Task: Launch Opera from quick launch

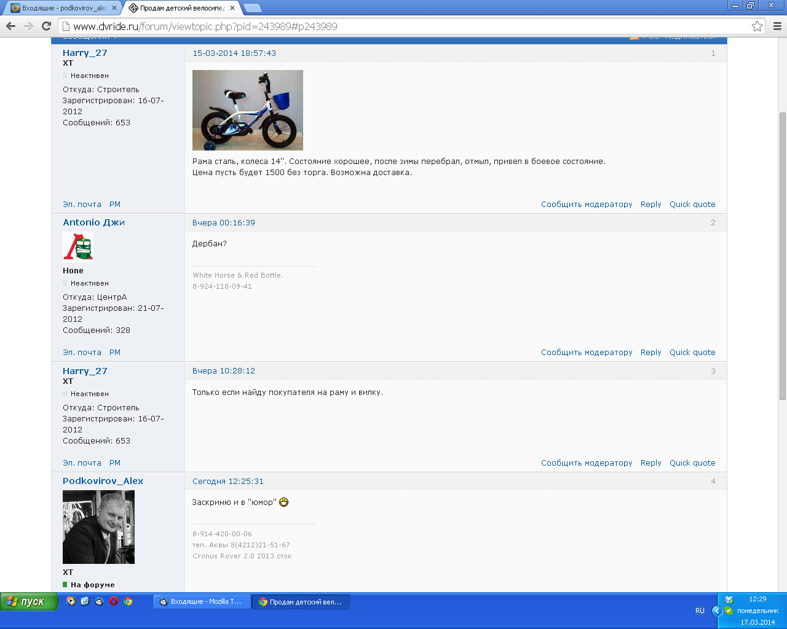Action: pyautogui.click(x=114, y=601)
